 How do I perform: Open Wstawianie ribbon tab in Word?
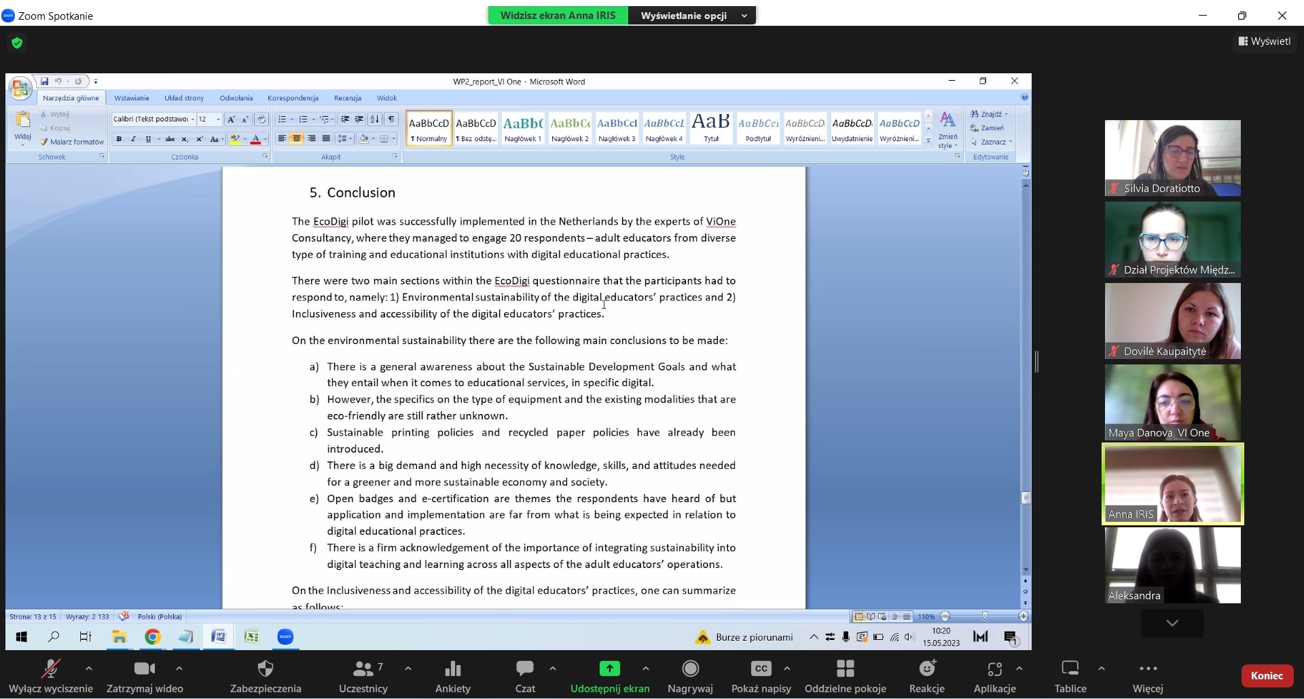click(132, 98)
